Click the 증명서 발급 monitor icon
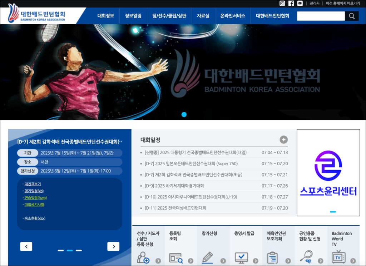Viewport: 366px width, 266px height. [241, 258]
